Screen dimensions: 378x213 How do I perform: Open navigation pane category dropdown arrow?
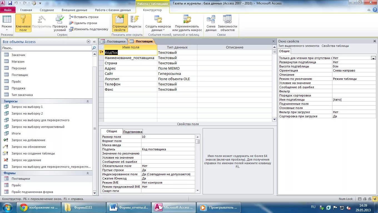[88, 42]
